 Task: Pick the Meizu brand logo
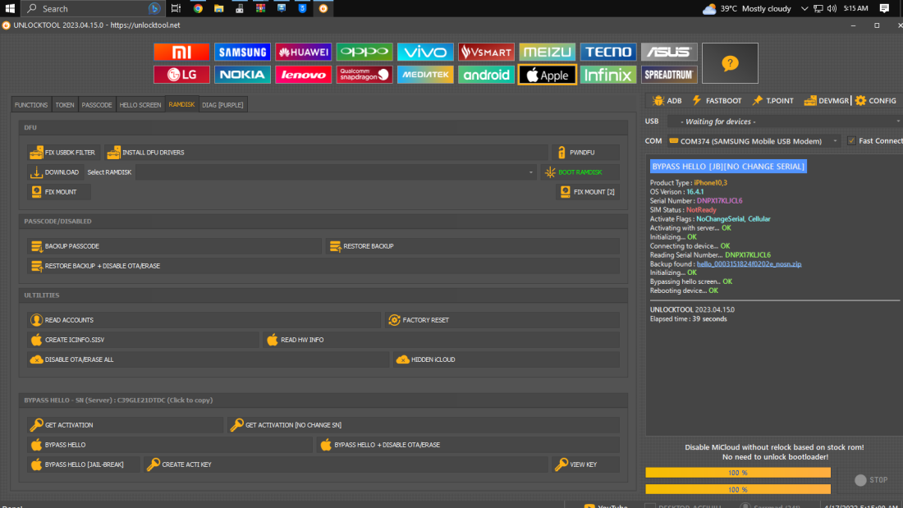(547, 53)
